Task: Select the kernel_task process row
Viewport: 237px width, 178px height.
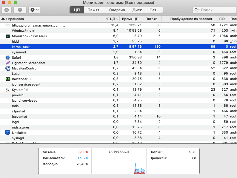Action: pos(119,47)
